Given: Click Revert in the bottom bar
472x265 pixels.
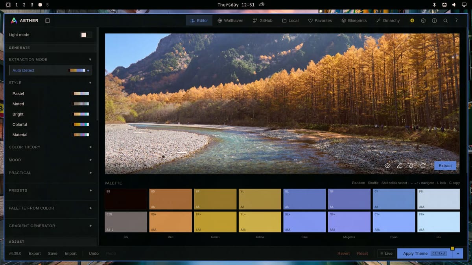Looking at the screenshot, I should [x=343, y=254].
